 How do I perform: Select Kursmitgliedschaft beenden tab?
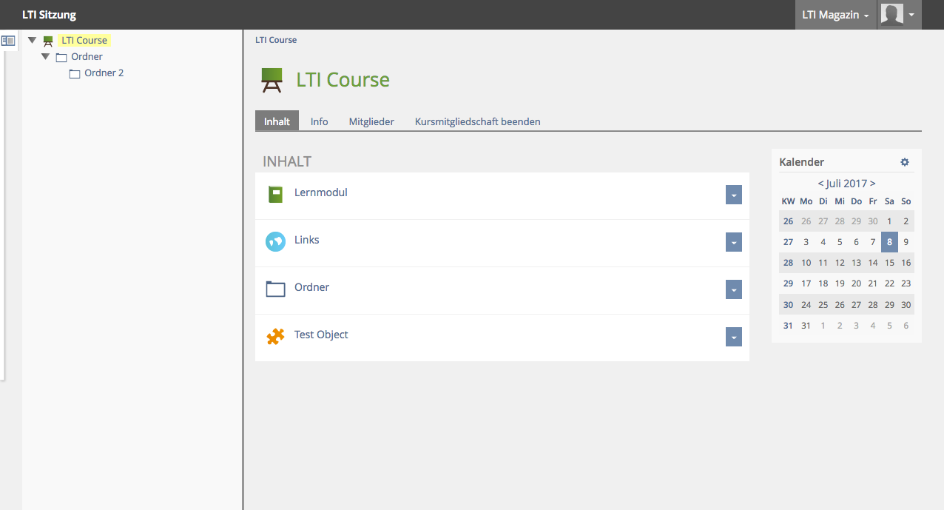tap(478, 121)
